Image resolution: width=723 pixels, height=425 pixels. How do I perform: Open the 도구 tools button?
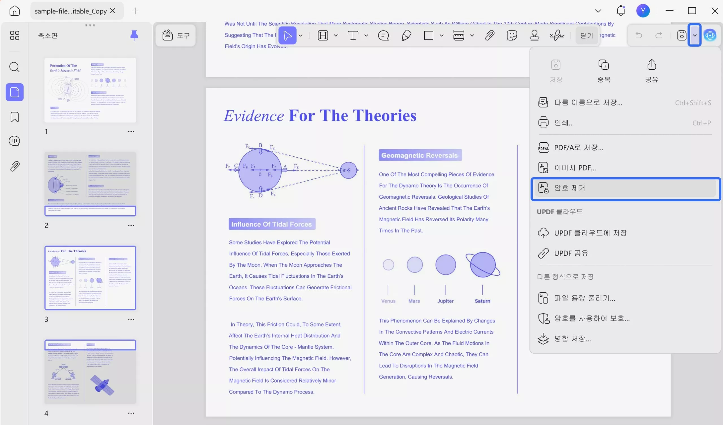[176, 35]
